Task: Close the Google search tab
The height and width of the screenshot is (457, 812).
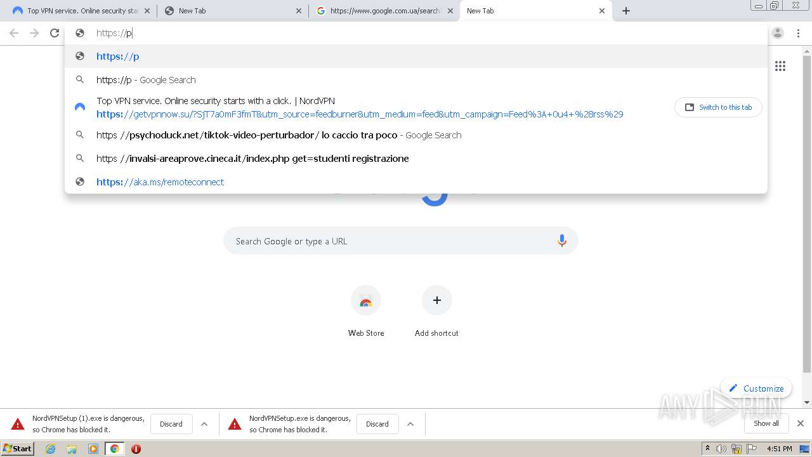Action: point(450,11)
